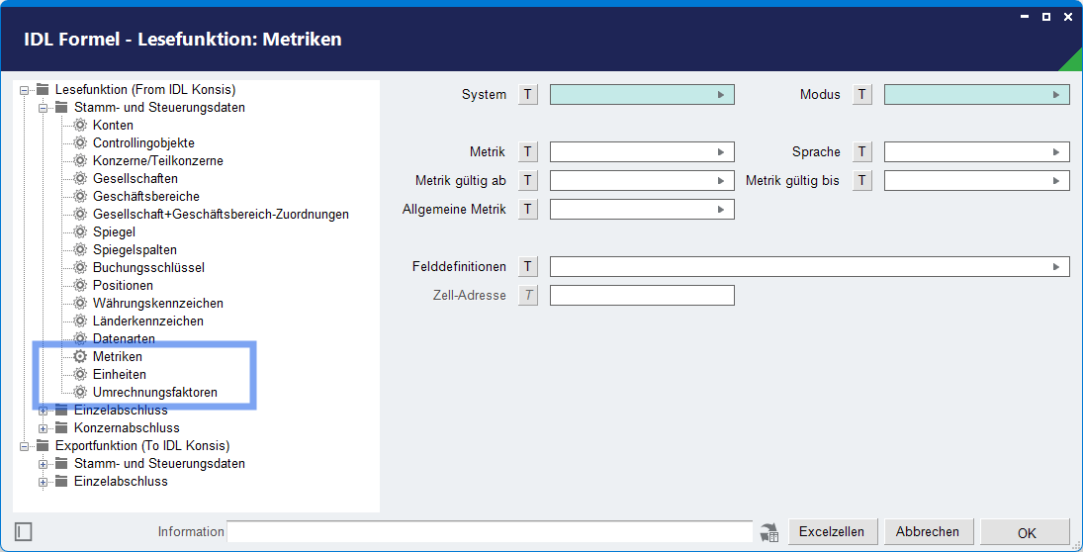Image resolution: width=1083 pixels, height=552 pixels.
Task: Toggle the T button next to Sprache
Action: click(x=862, y=152)
